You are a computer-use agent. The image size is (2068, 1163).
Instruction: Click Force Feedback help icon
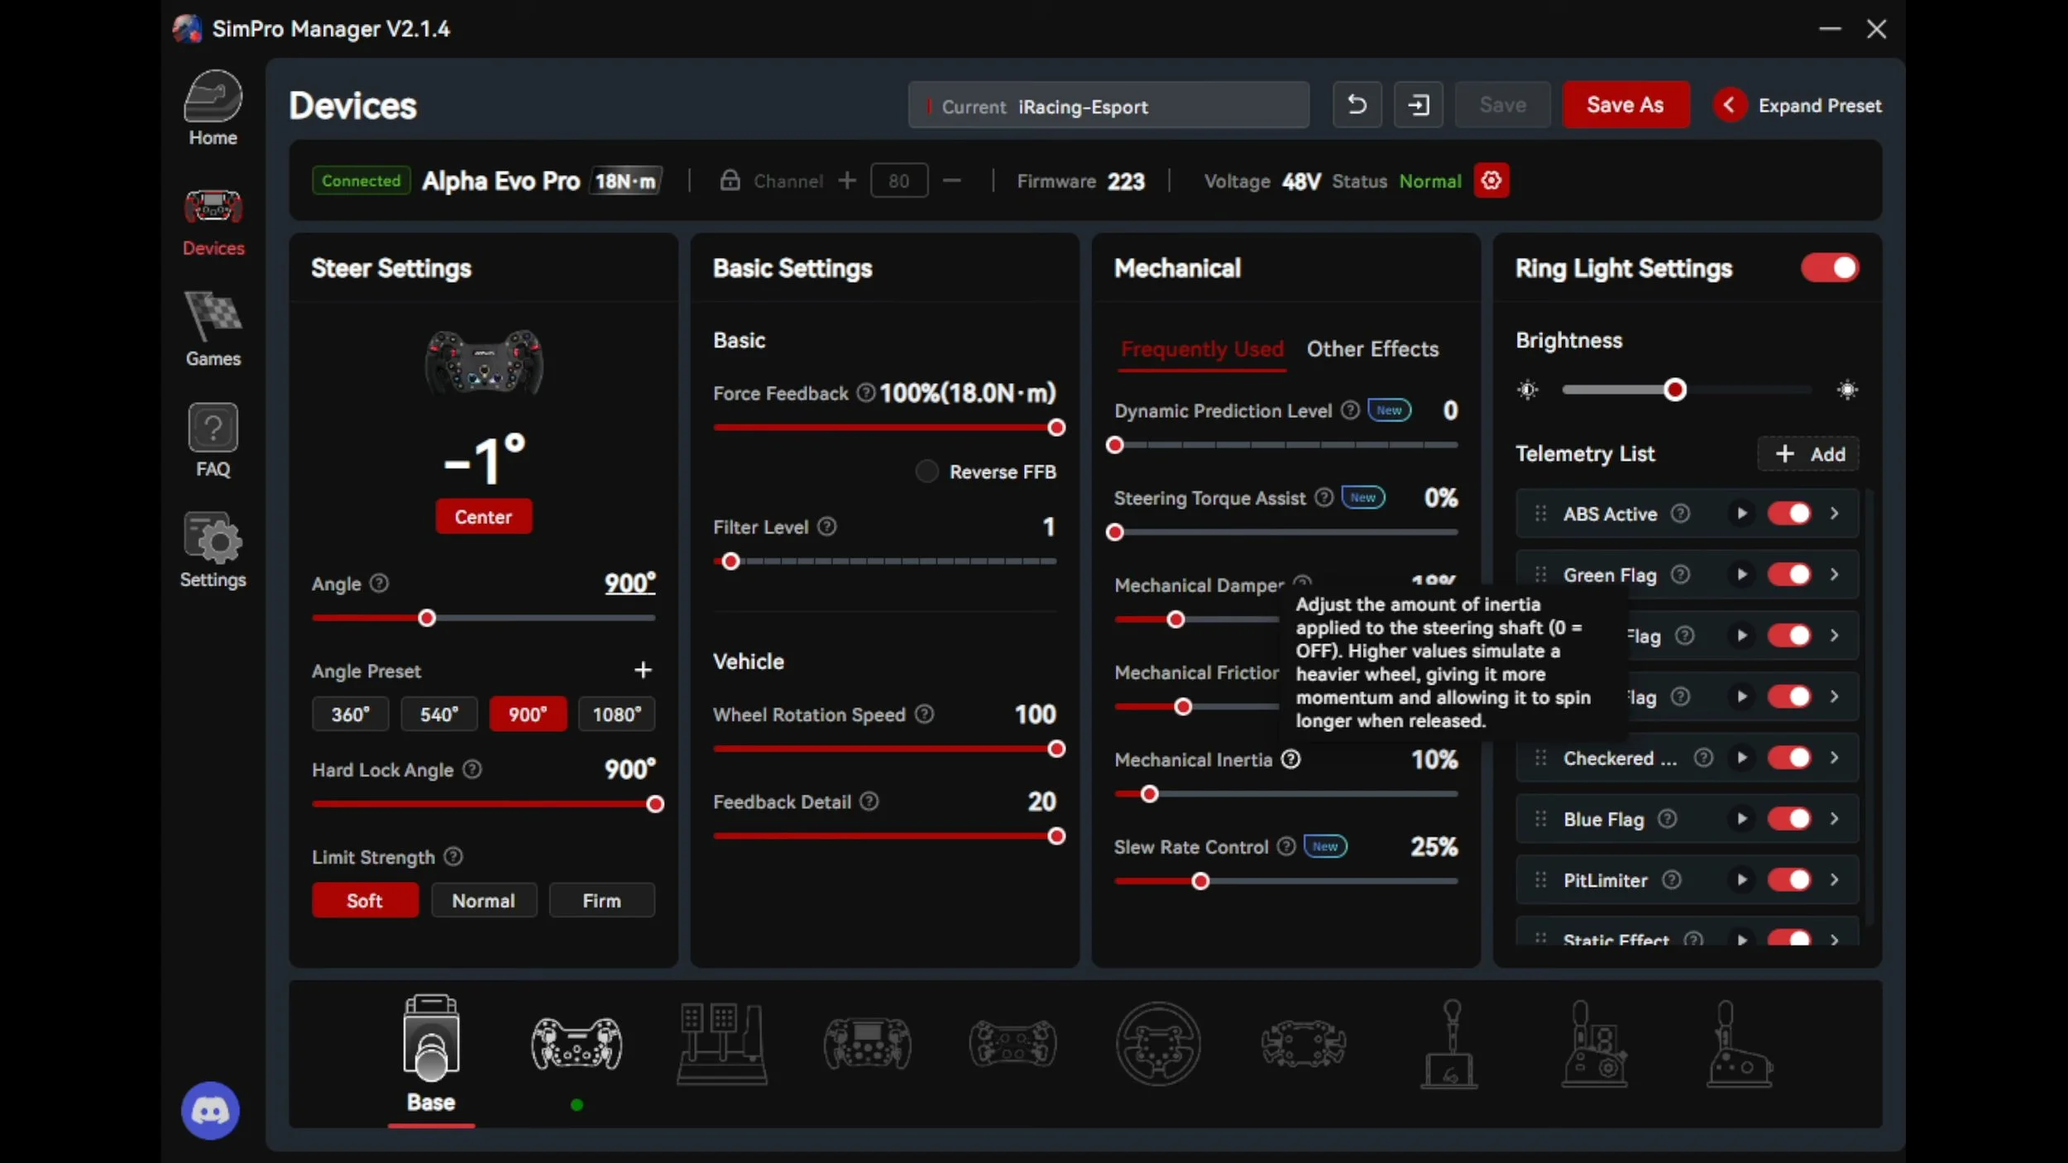coord(865,393)
